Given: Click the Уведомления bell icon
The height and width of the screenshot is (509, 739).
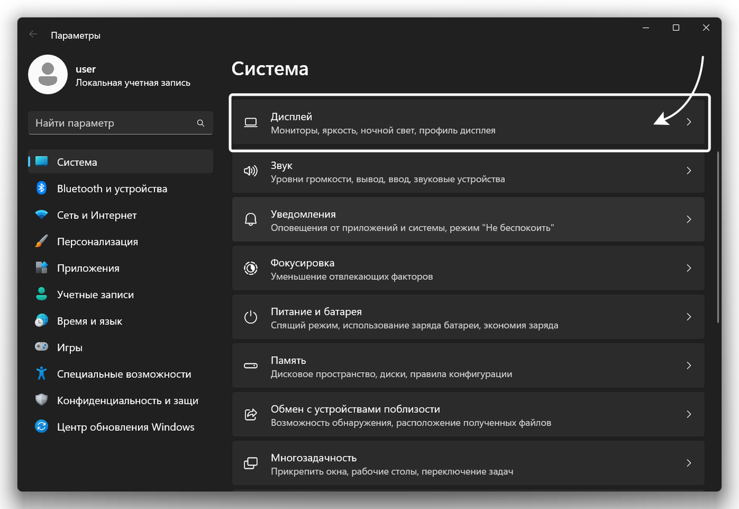Looking at the screenshot, I should [x=251, y=219].
